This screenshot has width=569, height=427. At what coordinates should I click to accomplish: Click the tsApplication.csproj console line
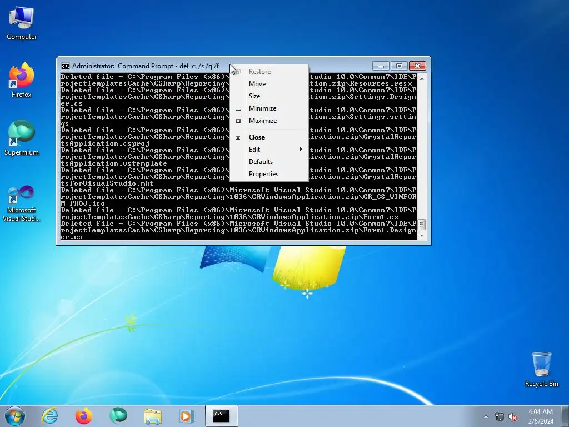coord(105,143)
